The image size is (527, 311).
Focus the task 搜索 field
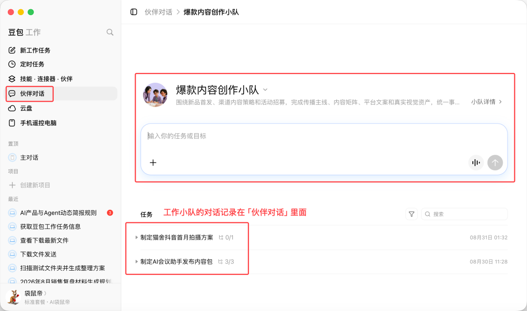(464, 214)
